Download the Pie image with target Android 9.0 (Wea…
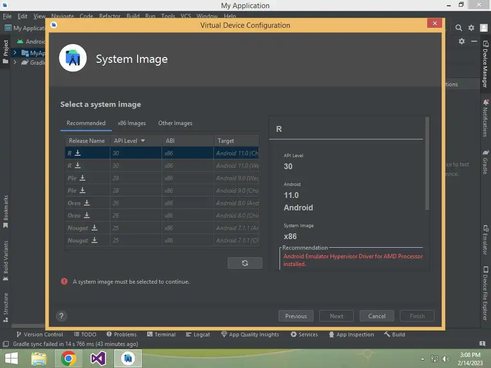Screen dimensions: 491x368 point(82,178)
